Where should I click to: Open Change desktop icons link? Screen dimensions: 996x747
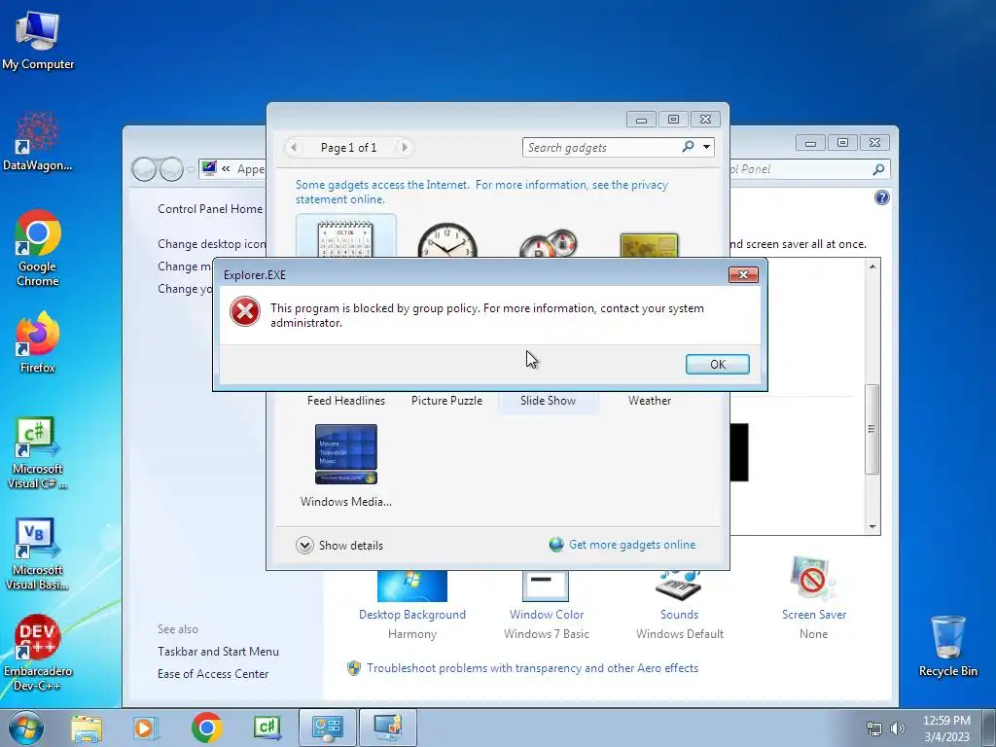(x=211, y=244)
